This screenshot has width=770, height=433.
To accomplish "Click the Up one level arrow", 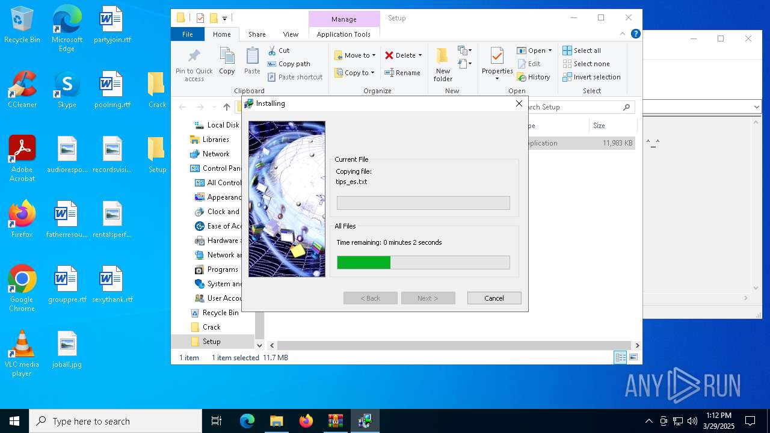I will 226,107.
